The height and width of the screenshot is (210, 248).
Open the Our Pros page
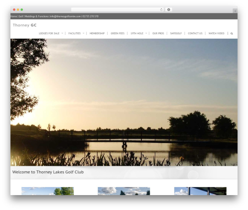tap(158, 33)
